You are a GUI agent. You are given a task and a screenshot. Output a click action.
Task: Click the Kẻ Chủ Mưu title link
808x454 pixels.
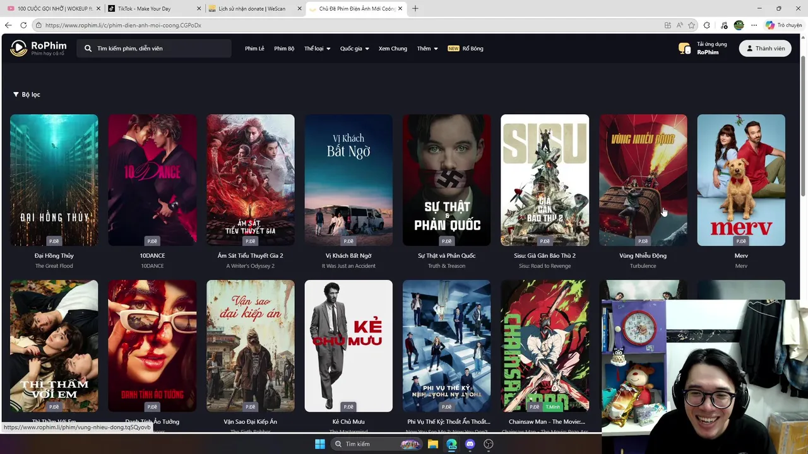(348, 421)
